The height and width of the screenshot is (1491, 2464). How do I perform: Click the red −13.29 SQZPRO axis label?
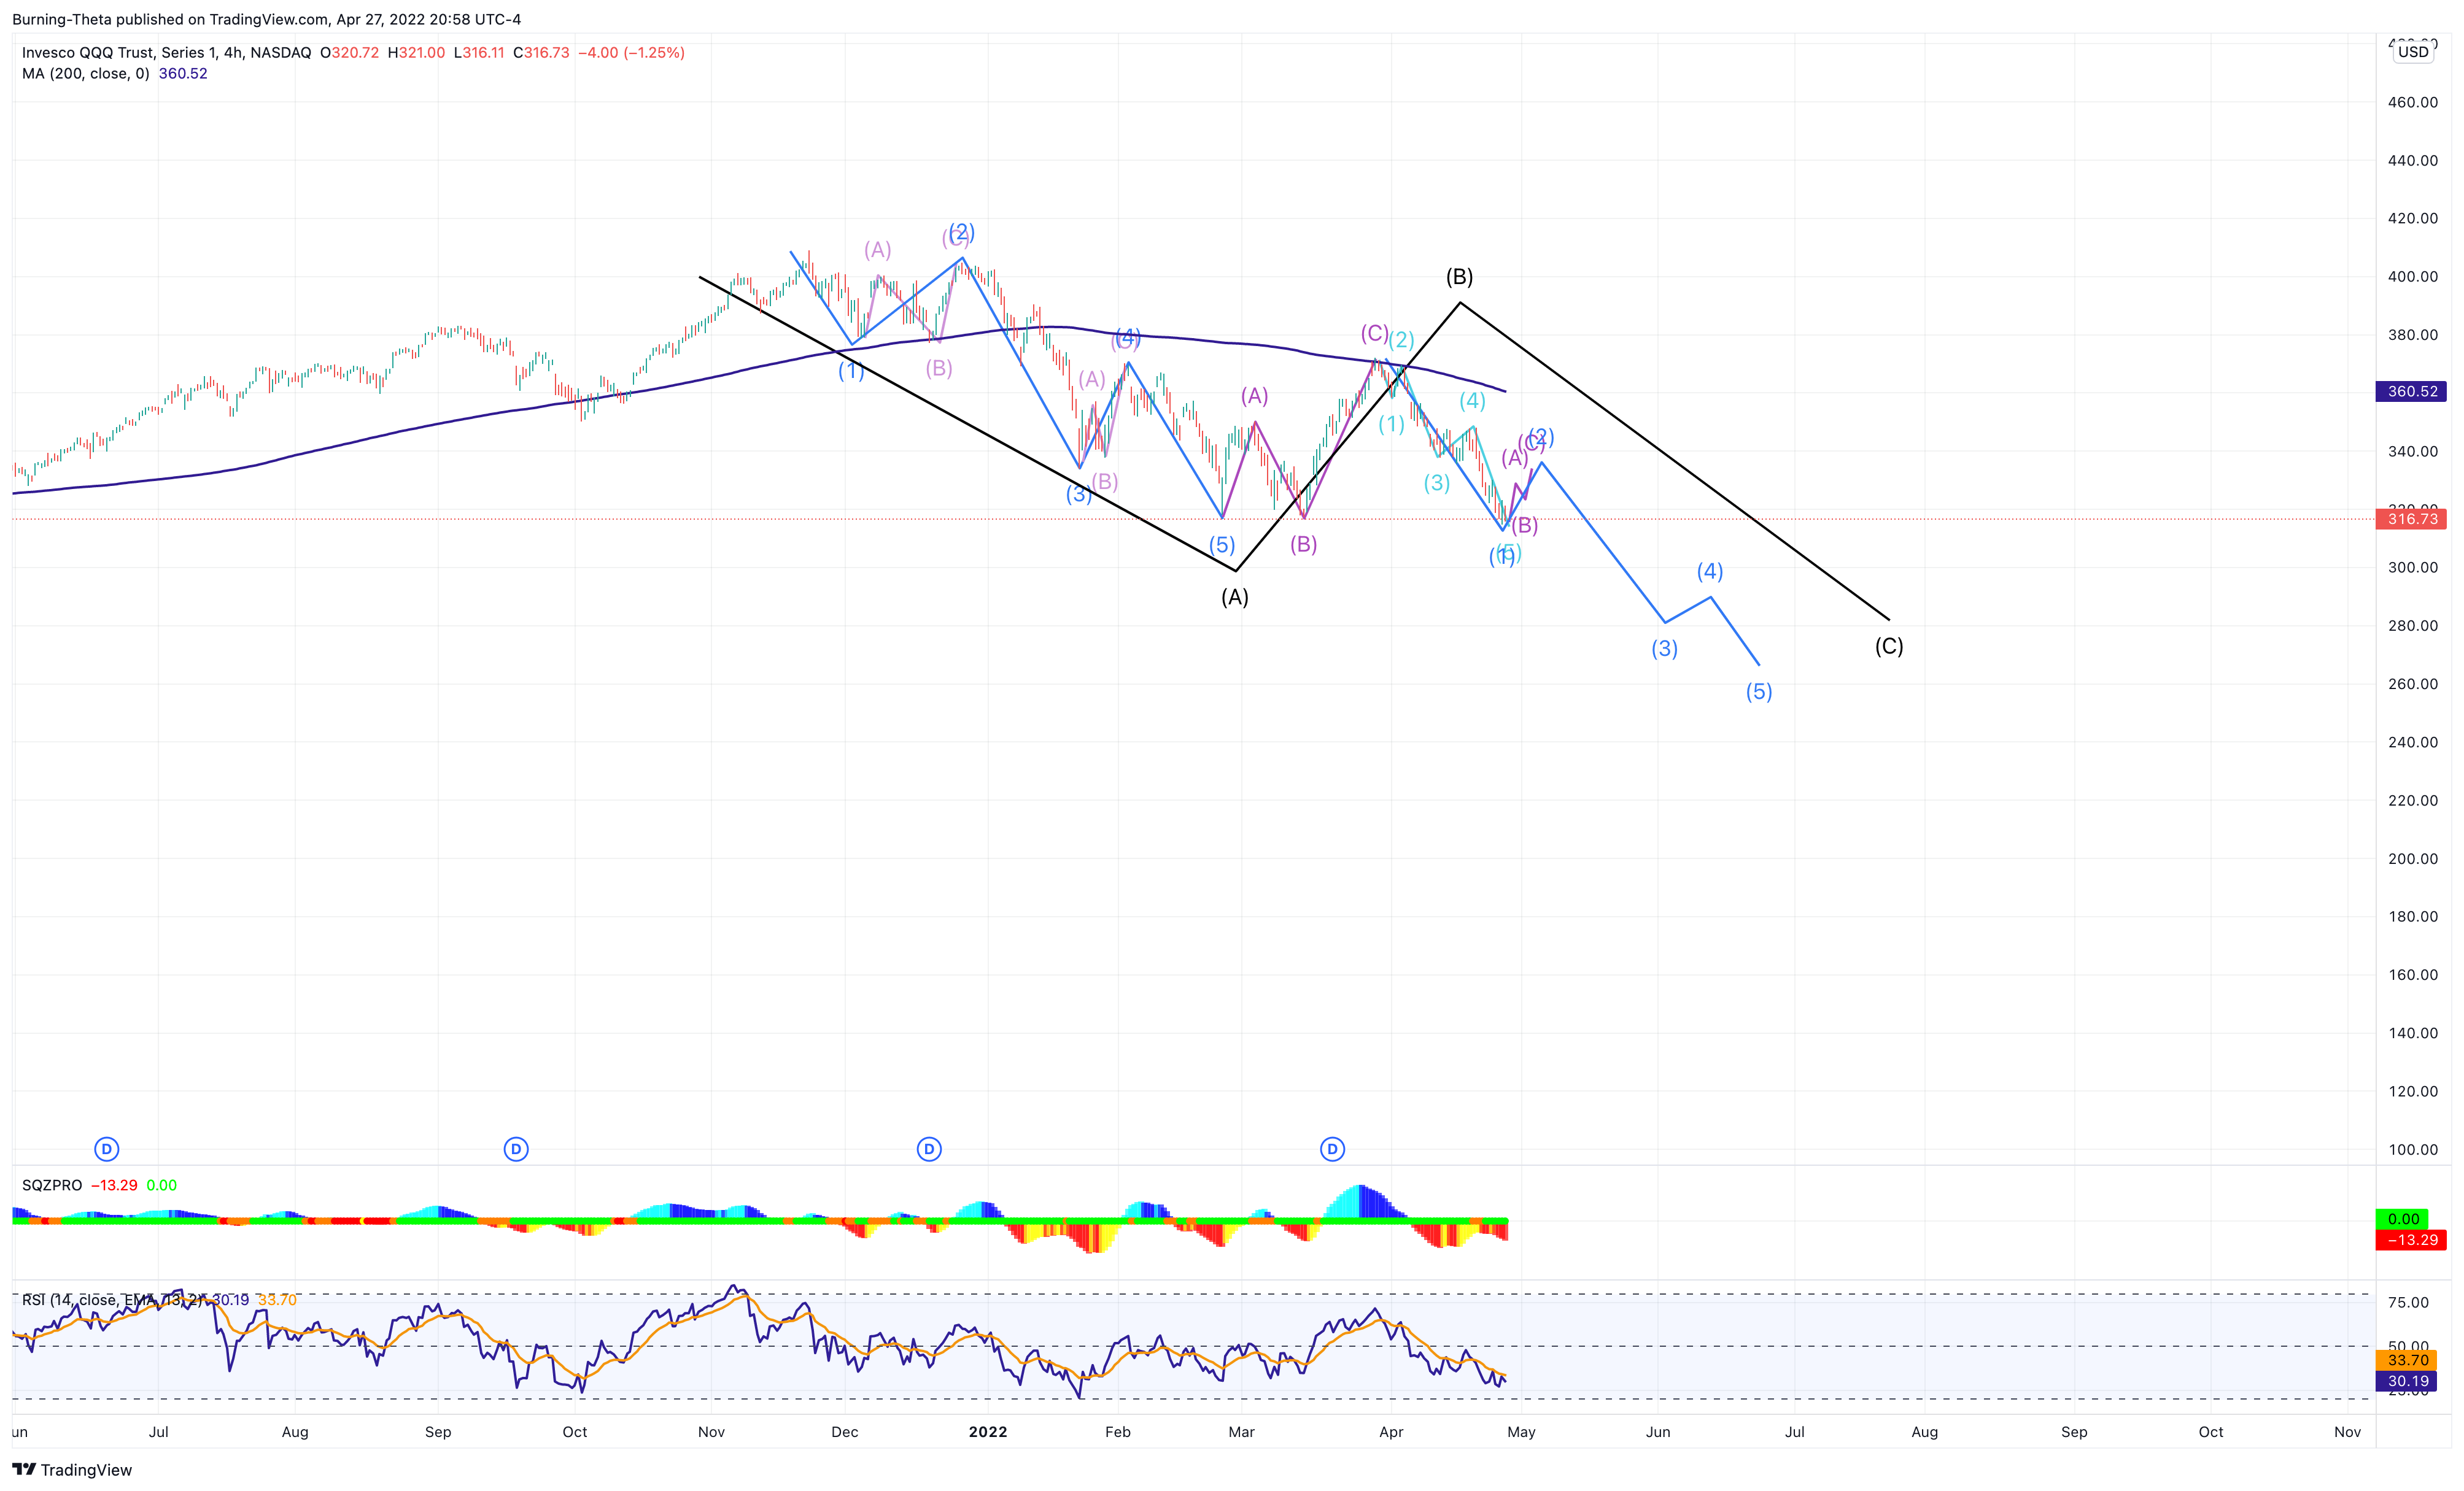click(2411, 1240)
